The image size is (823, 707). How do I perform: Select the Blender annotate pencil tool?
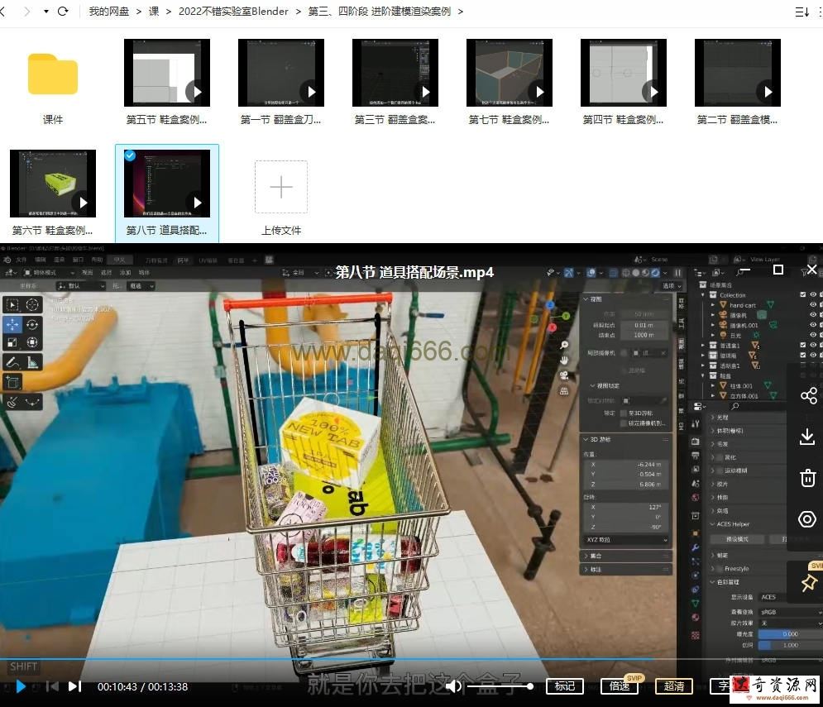(x=12, y=362)
